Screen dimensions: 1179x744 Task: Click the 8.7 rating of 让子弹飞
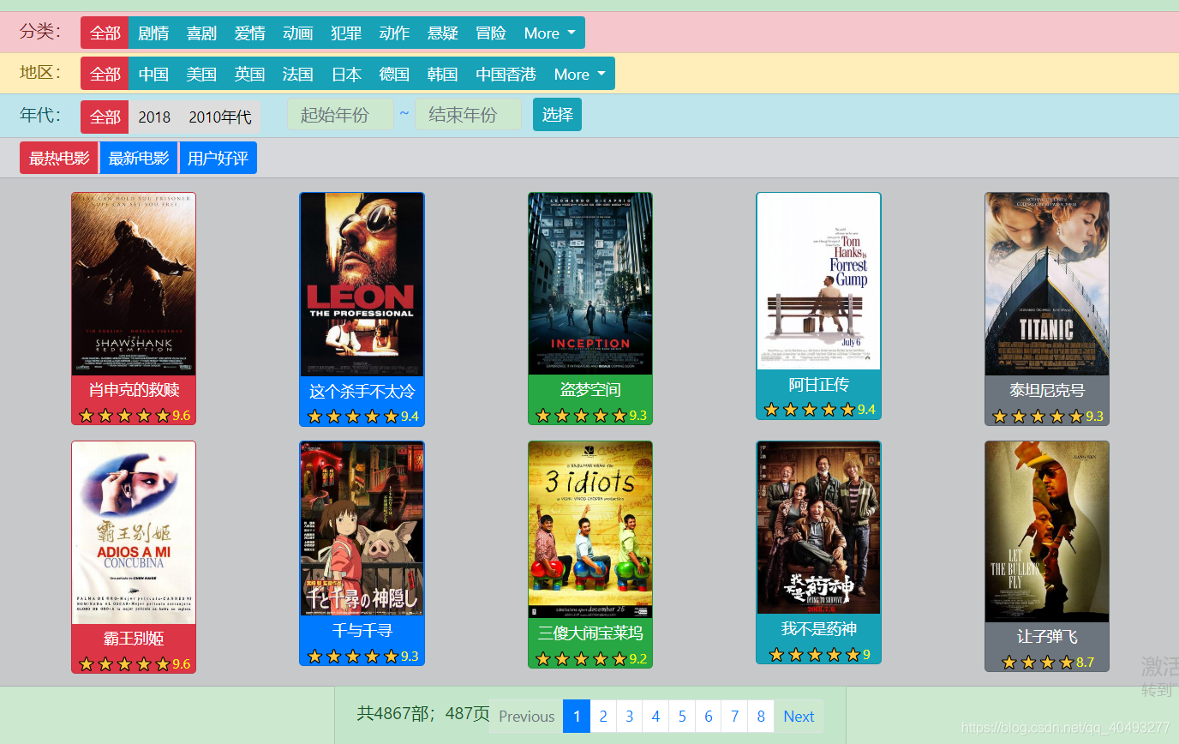(1085, 662)
